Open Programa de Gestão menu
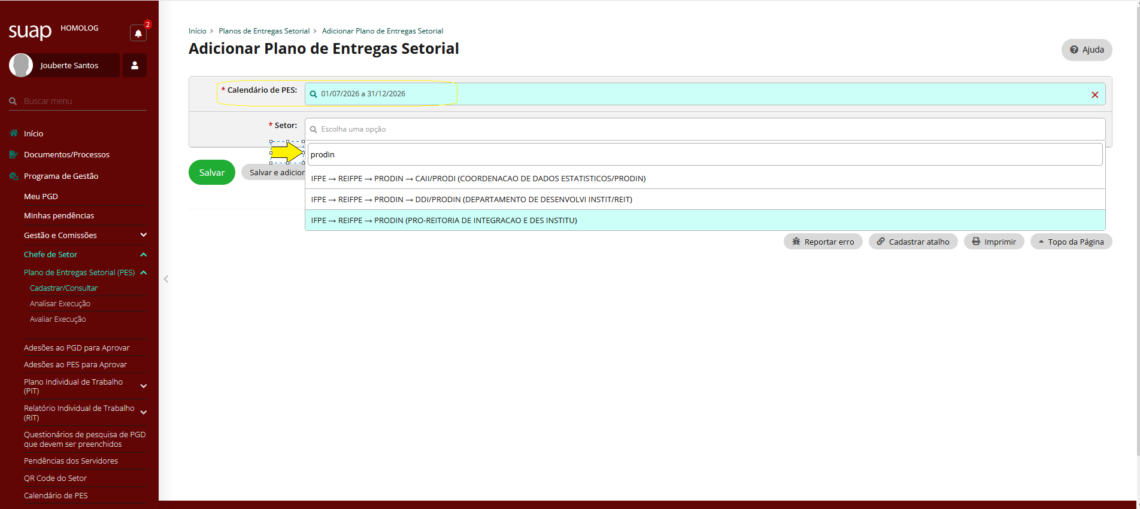This screenshot has width=1140, height=509. point(61,176)
